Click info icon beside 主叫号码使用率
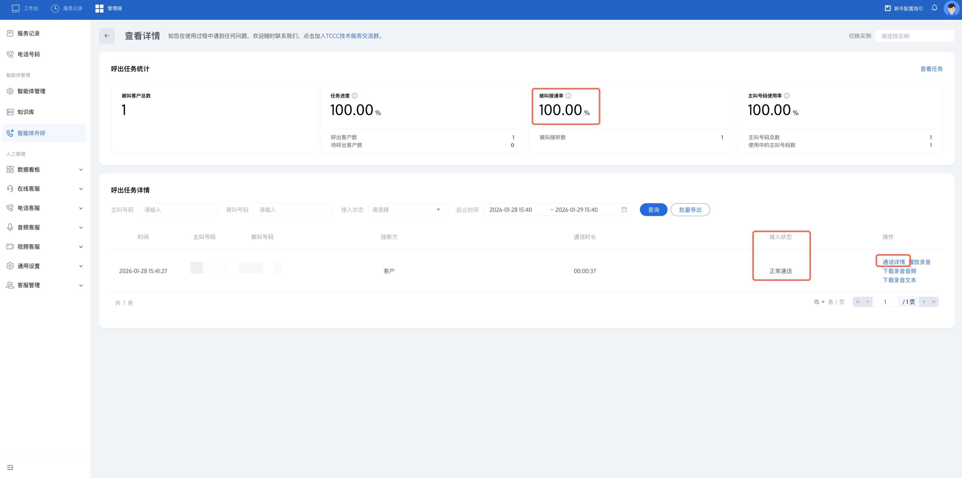 [787, 95]
